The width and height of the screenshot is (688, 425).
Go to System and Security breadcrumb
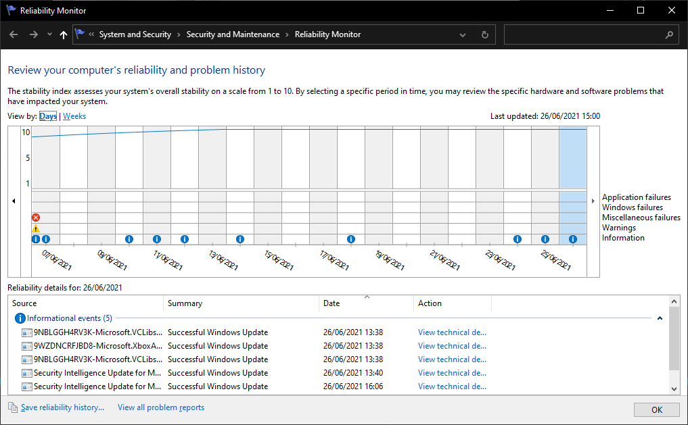coord(135,34)
